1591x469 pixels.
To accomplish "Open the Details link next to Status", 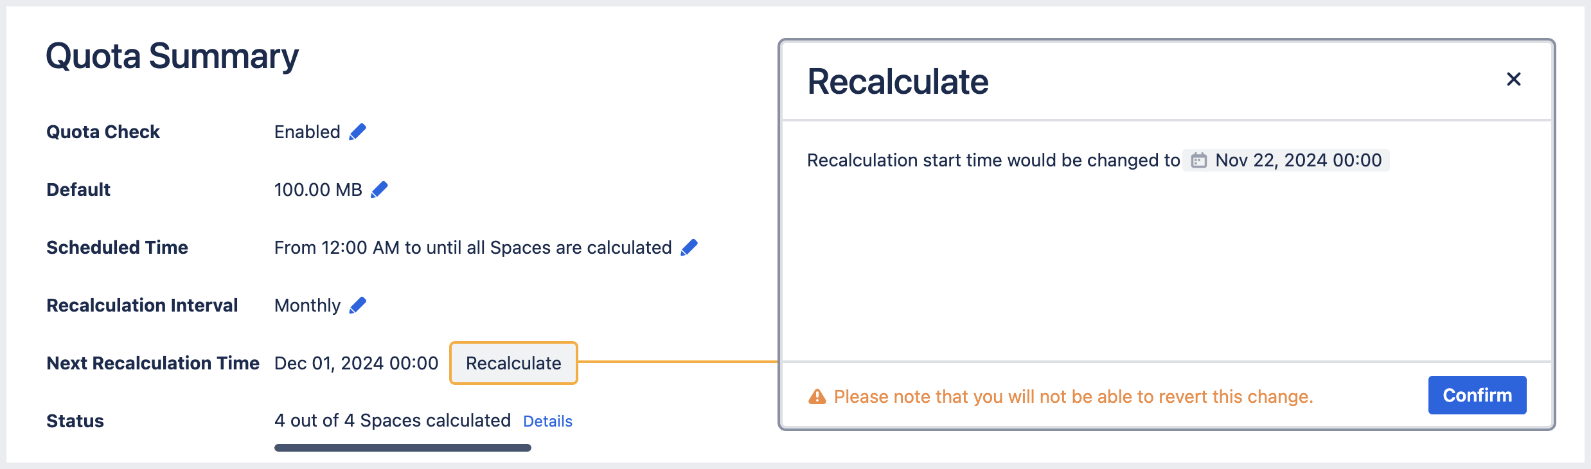I will pyautogui.click(x=547, y=421).
